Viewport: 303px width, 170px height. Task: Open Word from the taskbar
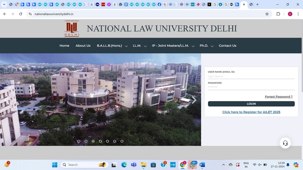pyautogui.click(x=202, y=165)
